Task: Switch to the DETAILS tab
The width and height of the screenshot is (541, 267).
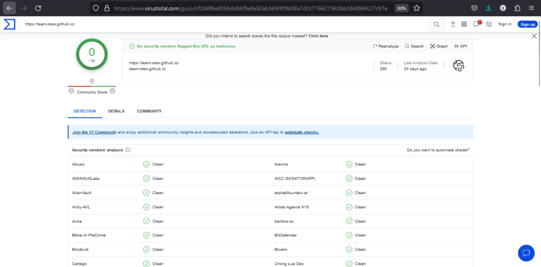Action: 116,111
